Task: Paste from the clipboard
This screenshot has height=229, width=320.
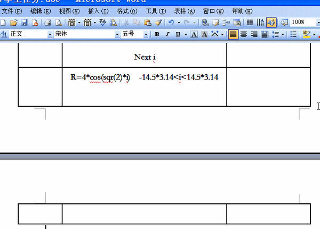Action: 148,22
